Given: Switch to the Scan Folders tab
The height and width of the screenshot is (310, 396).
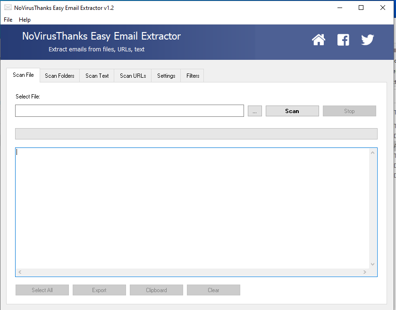Looking at the screenshot, I should tap(59, 76).
